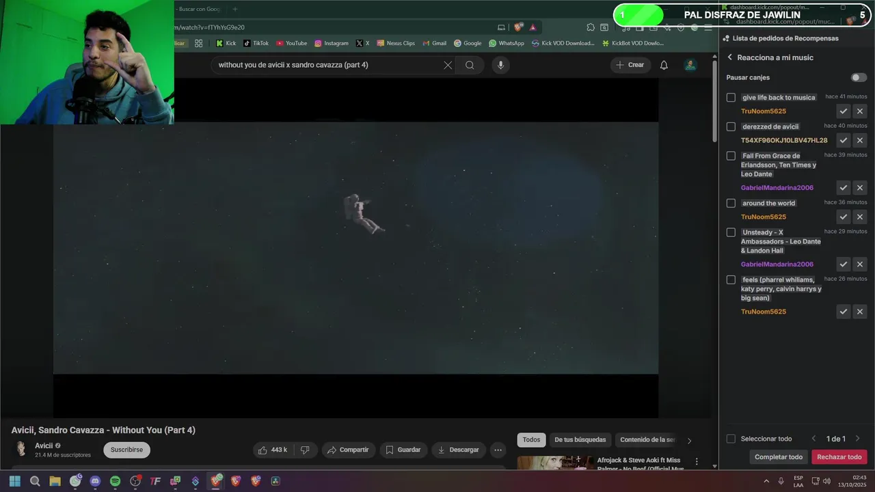
Task: Go back from 'Reacciona a mi music'
Action: coord(729,57)
